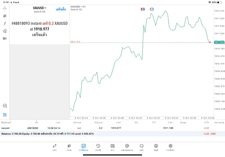Tap the red-blue square economic event icon
The height and width of the screenshot is (157, 225).
pos(143,8)
